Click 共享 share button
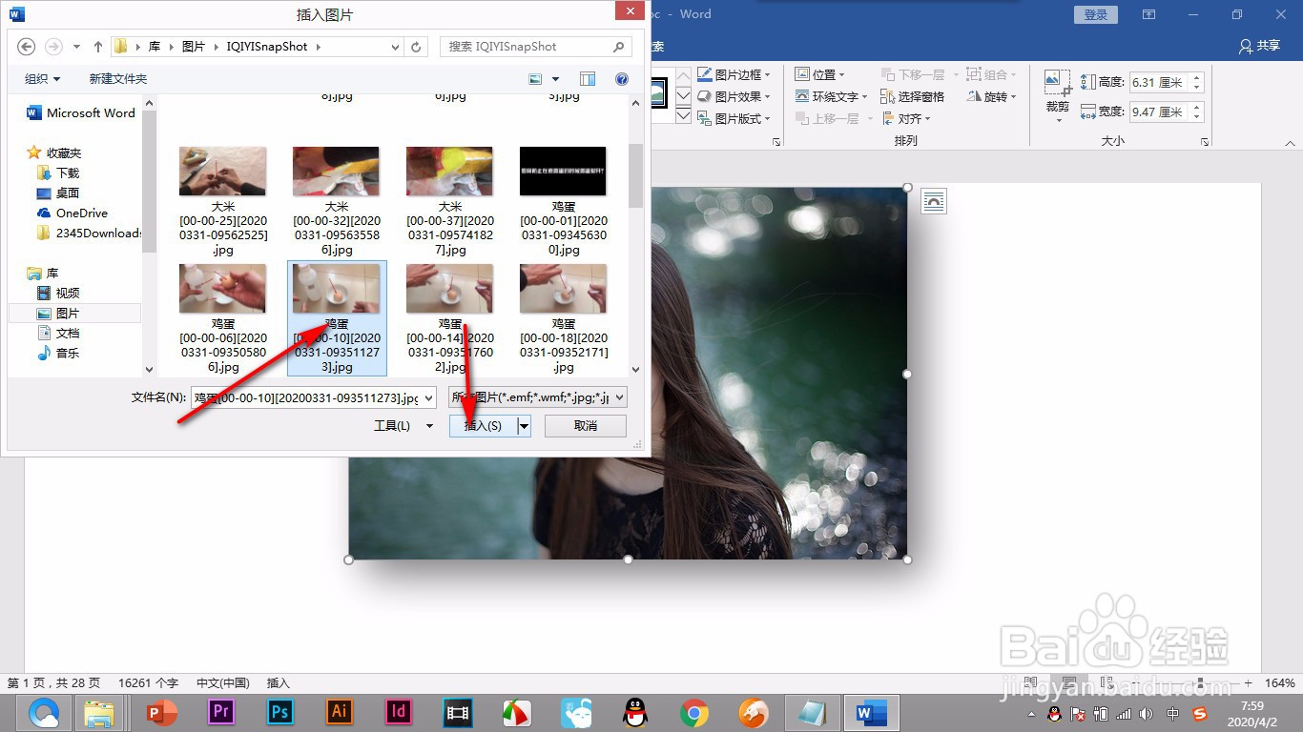The width and height of the screenshot is (1303, 732). click(1259, 46)
